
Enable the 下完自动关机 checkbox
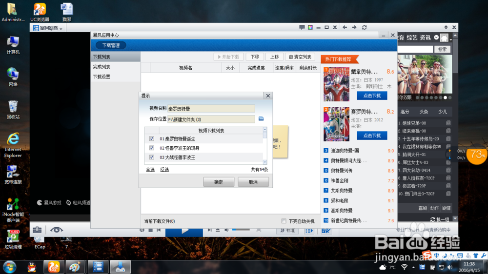tap(284, 221)
